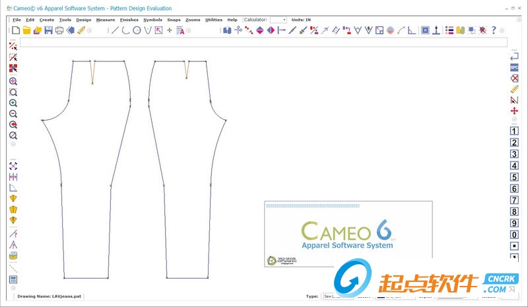The height and width of the screenshot is (307, 528).
Task: Click the magnifier with minus zoom-out icon
Action: click(x=13, y=114)
